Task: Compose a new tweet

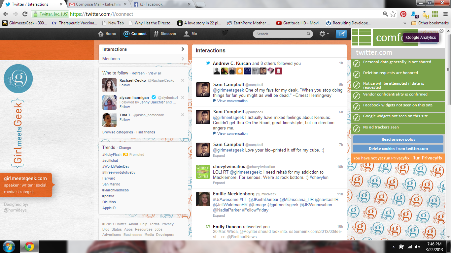Action: click(341, 34)
